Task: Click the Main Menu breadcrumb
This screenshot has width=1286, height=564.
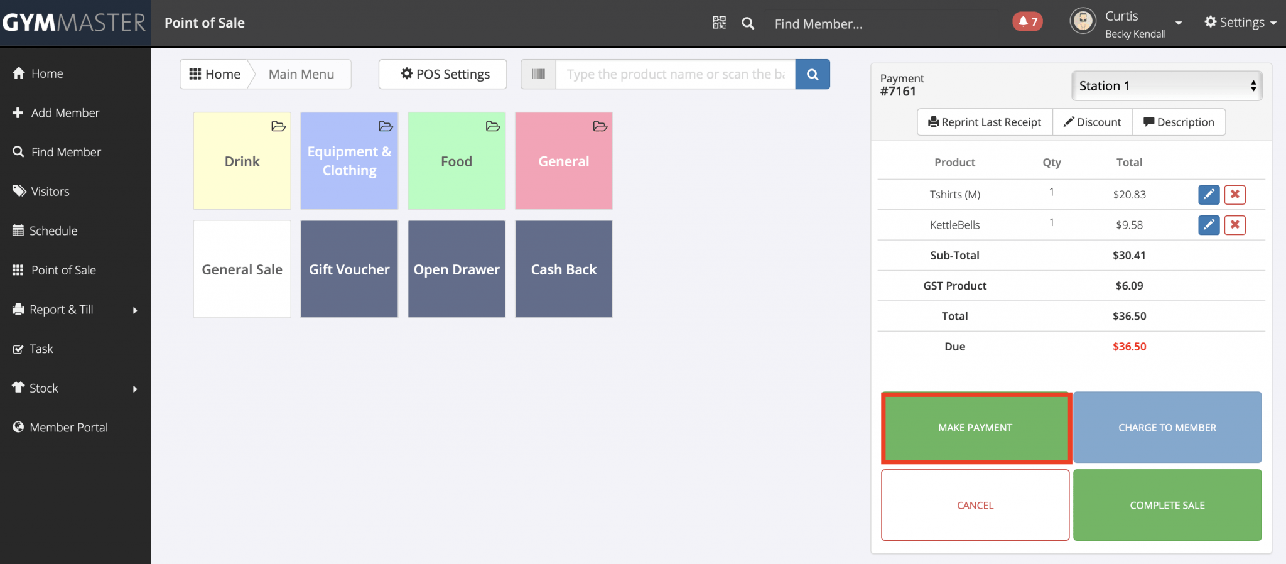Action: pos(301,74)
